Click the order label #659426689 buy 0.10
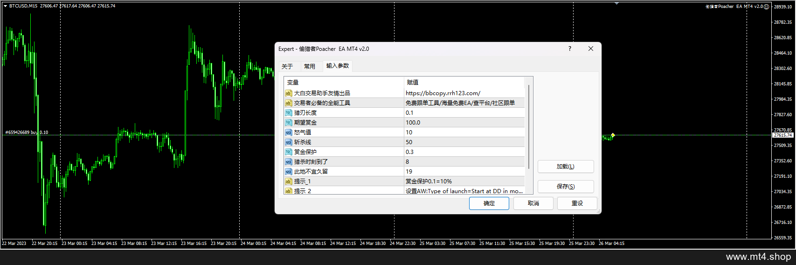Viewport: 796px width, 265px height. click(27, 132)
